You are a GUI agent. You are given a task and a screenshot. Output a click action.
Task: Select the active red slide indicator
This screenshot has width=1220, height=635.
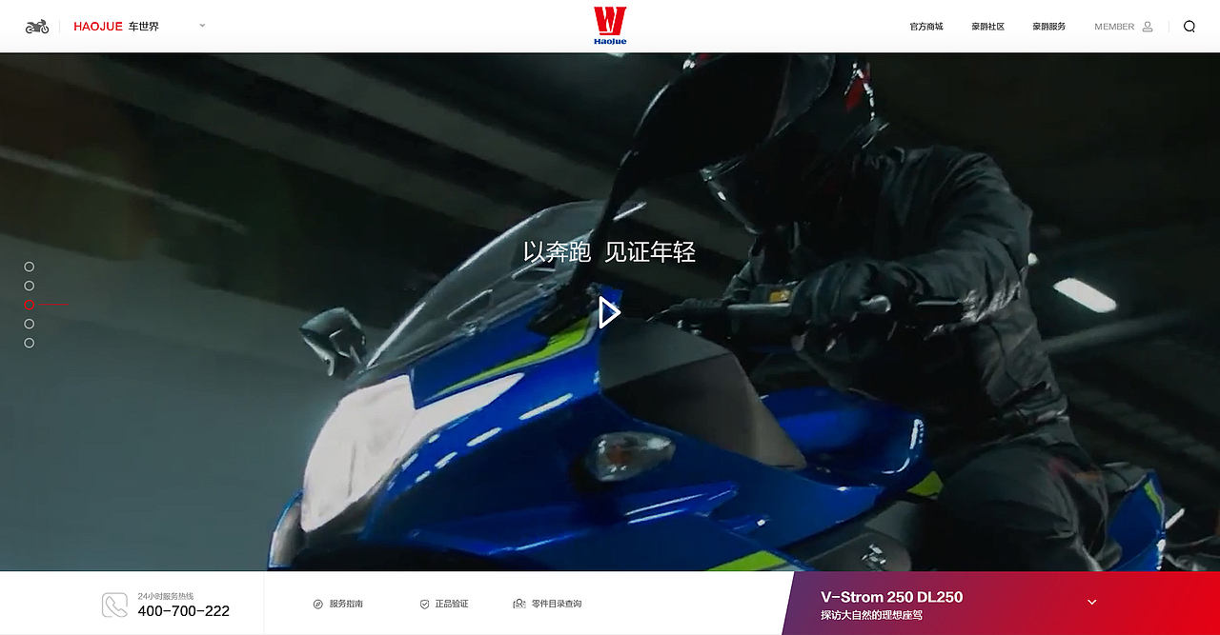(30, 305)
